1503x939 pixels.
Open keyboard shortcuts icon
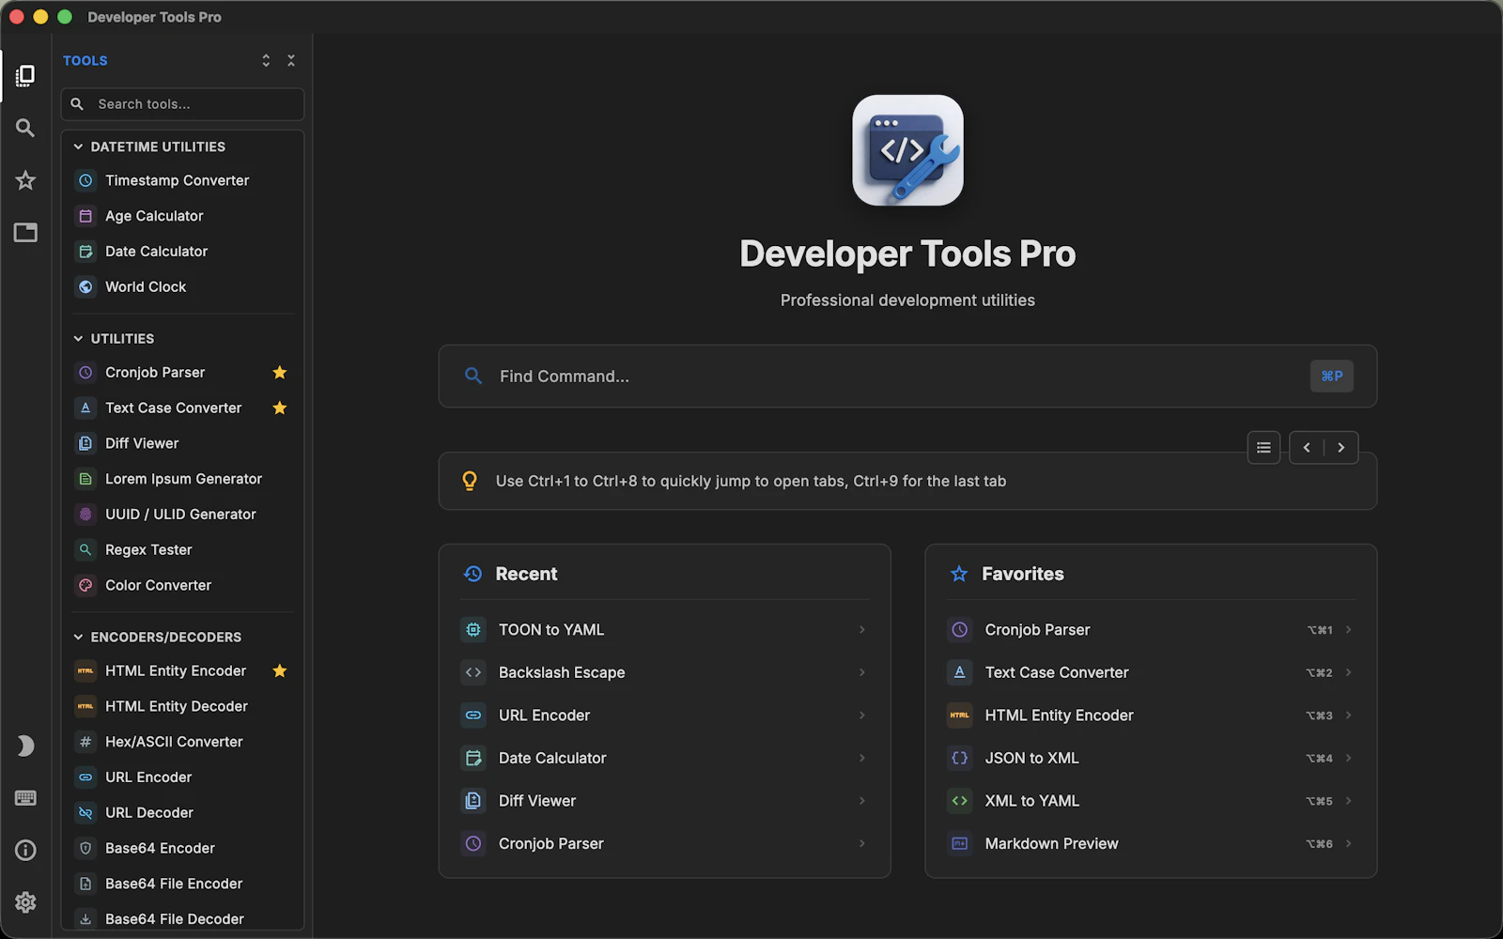pos(25,798)
